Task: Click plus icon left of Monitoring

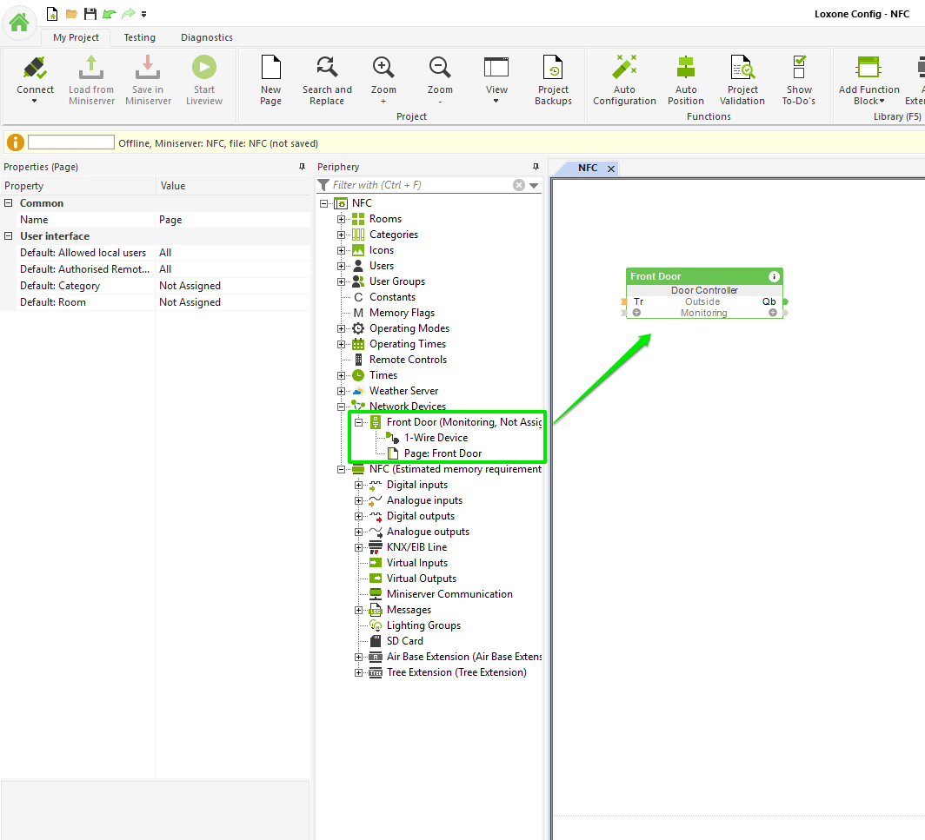Action: [x=636, y=313]
